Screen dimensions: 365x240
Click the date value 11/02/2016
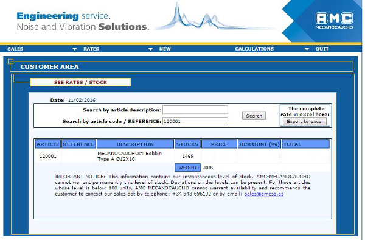tap(82, 100)
